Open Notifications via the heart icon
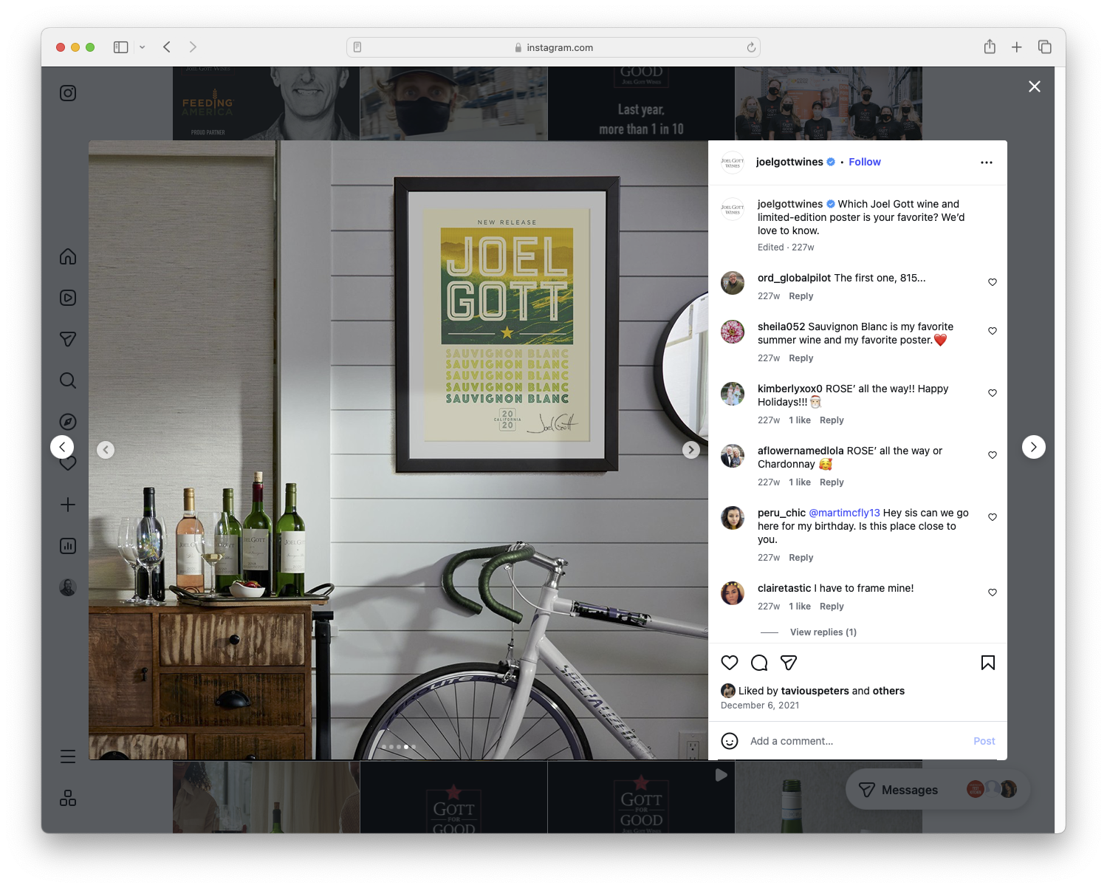This screenshot has width=1107, height=888. (67, 463)
